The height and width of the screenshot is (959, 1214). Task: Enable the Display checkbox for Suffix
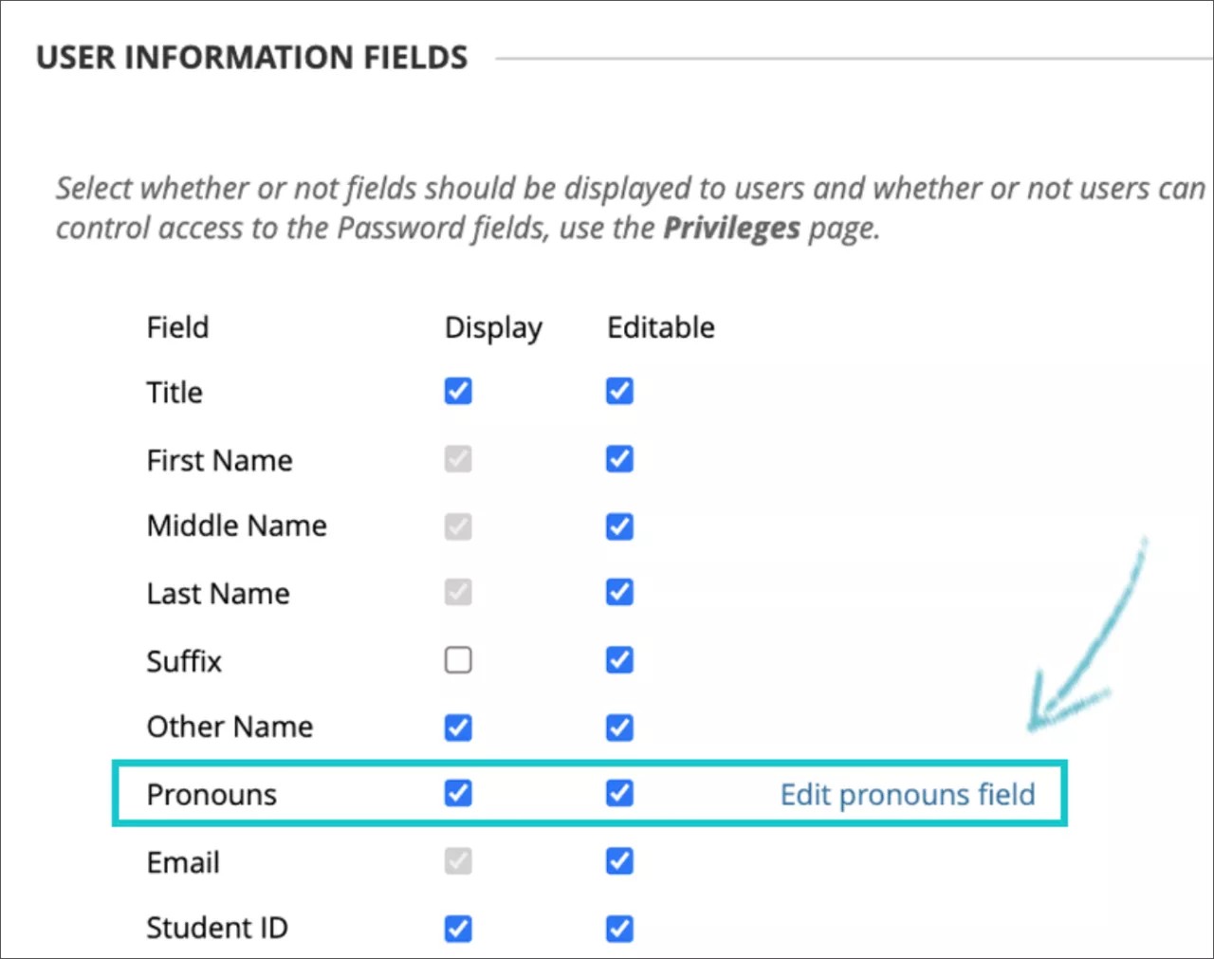(x=458, y=660)
